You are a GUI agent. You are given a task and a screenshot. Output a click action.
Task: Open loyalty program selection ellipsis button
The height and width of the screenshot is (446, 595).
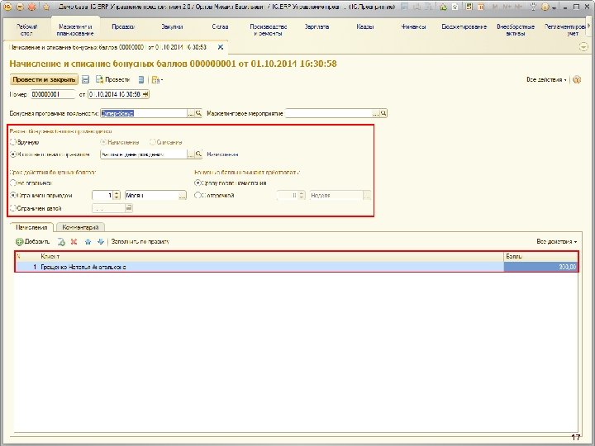[191, 113]
